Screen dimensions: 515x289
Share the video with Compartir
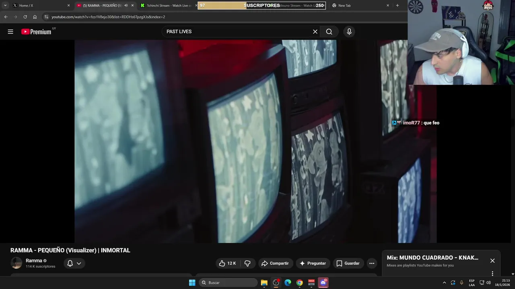pyautogui.click(x=275, y=263)
